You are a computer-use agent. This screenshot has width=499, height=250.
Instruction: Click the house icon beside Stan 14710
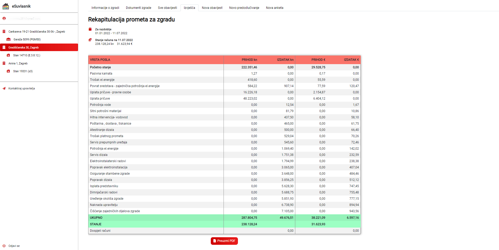[8, 55]
